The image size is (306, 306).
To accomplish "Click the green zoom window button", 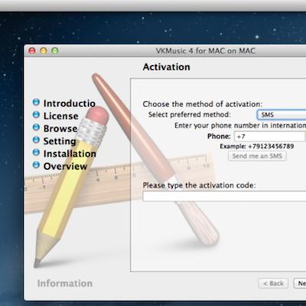I will 55,50.
